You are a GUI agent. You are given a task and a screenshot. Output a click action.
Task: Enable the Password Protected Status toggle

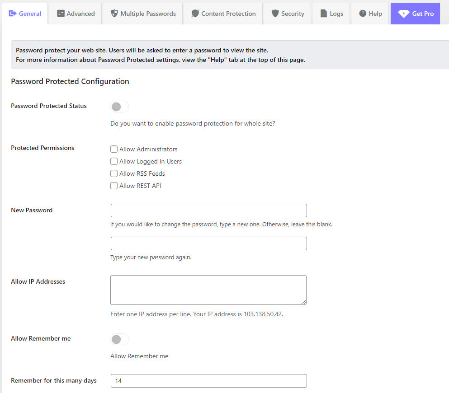(120, 107)
